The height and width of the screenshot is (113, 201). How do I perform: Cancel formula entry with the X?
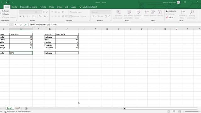[16, 25]
